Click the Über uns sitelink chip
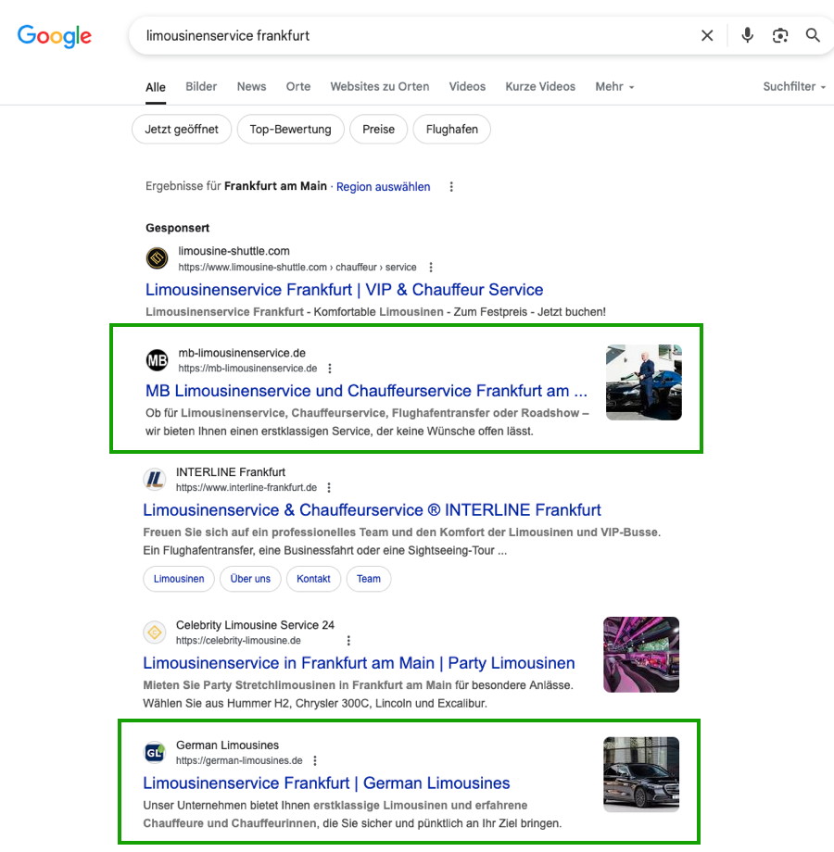Screen dimensions: 834x852 [250, 579]
